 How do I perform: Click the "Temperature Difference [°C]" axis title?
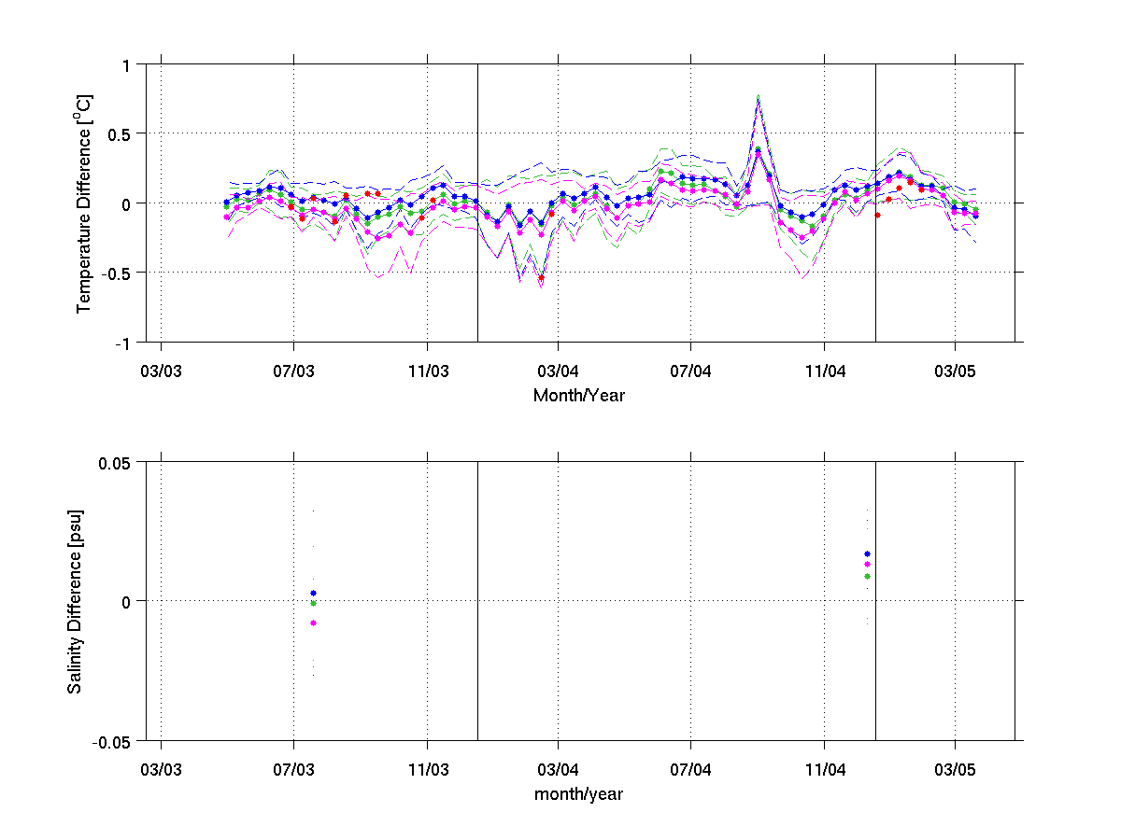84,203
